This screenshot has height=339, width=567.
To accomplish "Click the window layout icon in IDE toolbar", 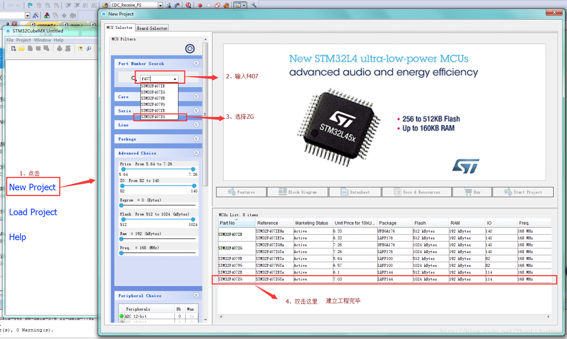I will click(238, 5).
